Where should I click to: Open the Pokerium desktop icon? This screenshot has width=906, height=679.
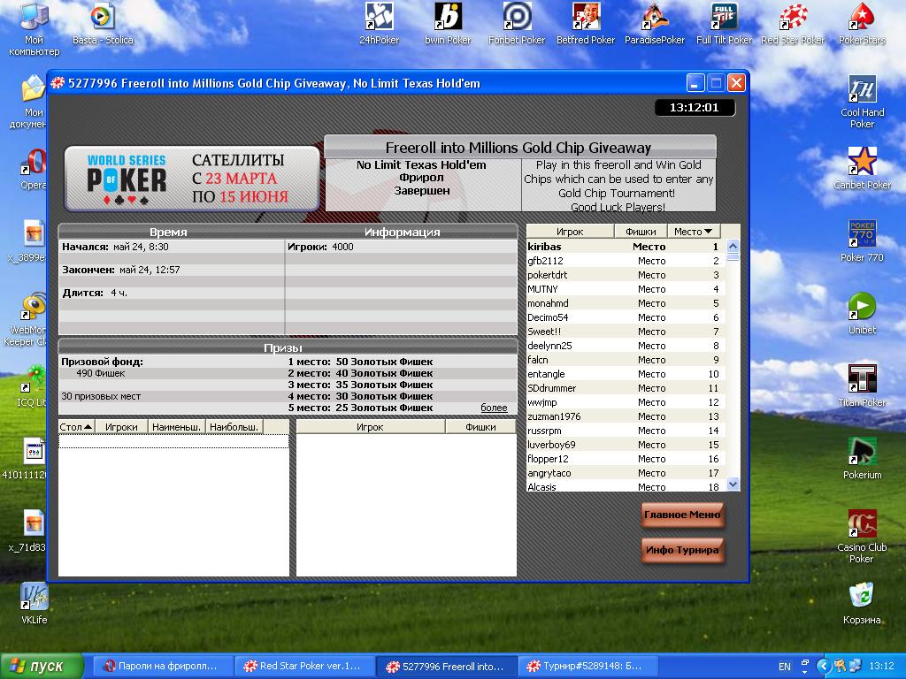pyautogui.click(x=862, y=451)
